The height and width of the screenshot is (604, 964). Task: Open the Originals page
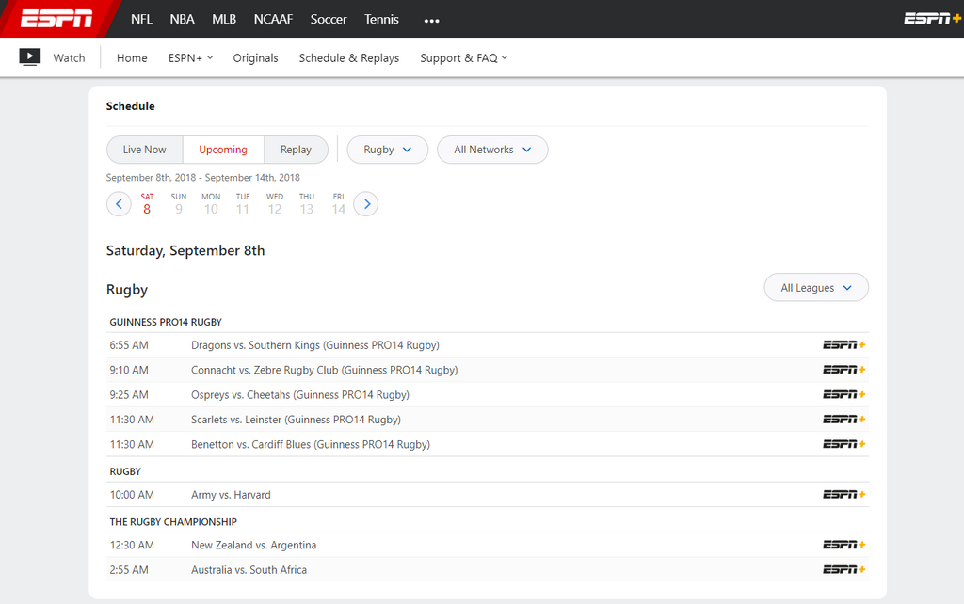pos(255,57)
